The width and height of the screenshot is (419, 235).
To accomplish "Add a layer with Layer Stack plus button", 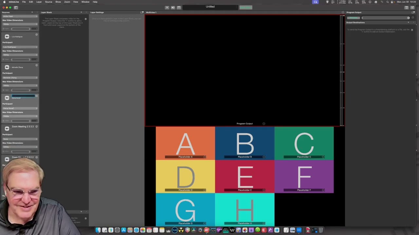I will pyautogui.click(x=81, y=12).
